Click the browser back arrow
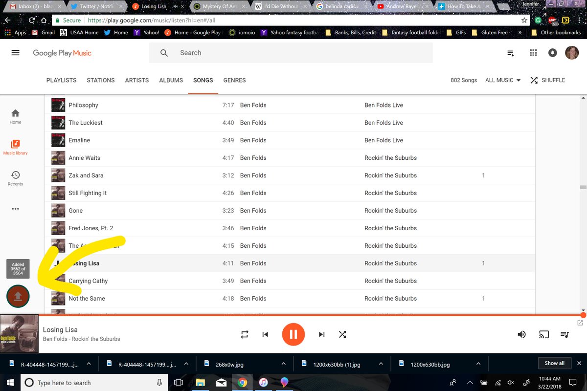Image resolution: width=587 pixels, height=391 pixels. point(7,21)
